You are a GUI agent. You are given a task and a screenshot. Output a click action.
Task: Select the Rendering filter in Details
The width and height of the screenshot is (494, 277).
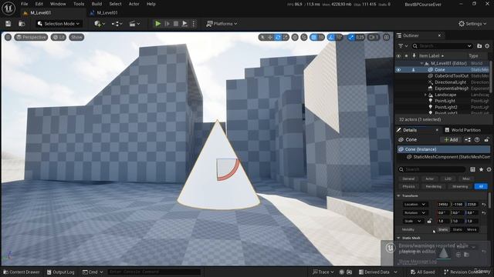pos(434,186)
